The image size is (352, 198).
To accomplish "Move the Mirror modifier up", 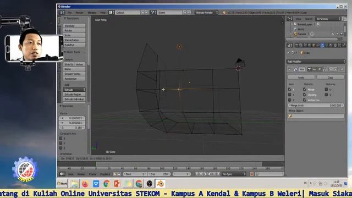I will click(331, 69).
